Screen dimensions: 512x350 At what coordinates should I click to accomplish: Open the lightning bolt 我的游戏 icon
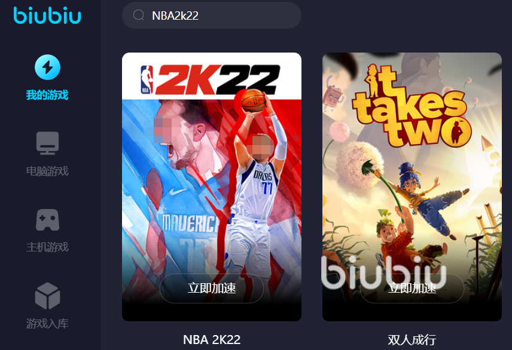(48, 67)
